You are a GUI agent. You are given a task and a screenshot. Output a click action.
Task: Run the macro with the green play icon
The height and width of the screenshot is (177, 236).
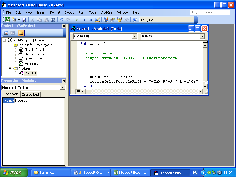(x=77, y=20)
